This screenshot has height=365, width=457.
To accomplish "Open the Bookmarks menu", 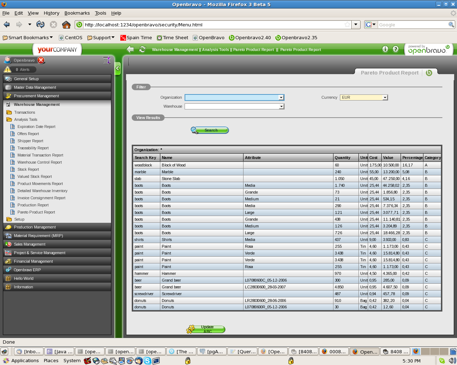I will pyautogui.click(x=77, y=13).
